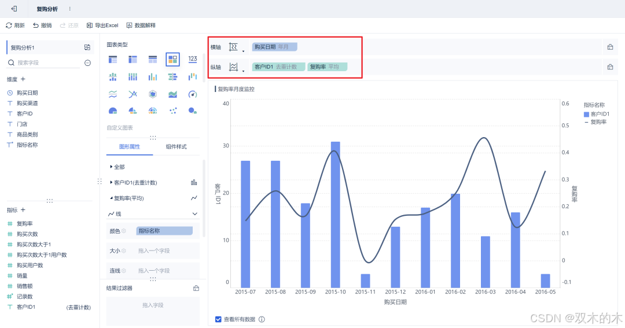This screenshot has width=625, height=328.
Task: Select the custom chart type (highlighted four-square icon)
Action: 172,60
